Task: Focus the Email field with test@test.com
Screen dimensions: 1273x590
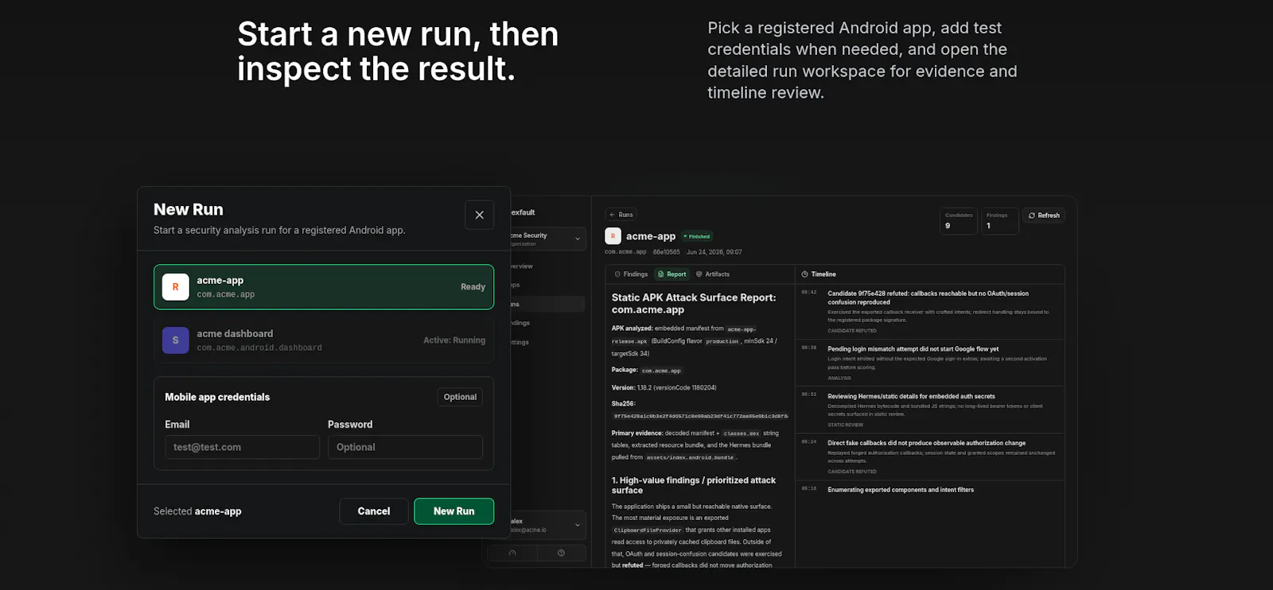Action: [242, 447]
